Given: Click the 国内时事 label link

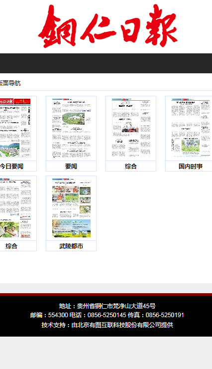Looking at the screenshot, I should pos(191,167).
